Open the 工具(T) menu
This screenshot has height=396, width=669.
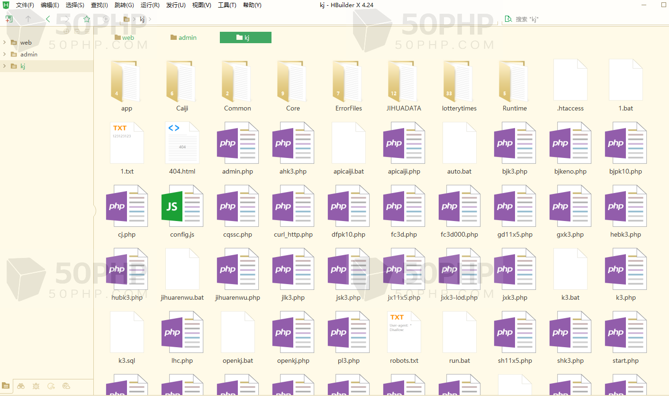tap(227, 5)
